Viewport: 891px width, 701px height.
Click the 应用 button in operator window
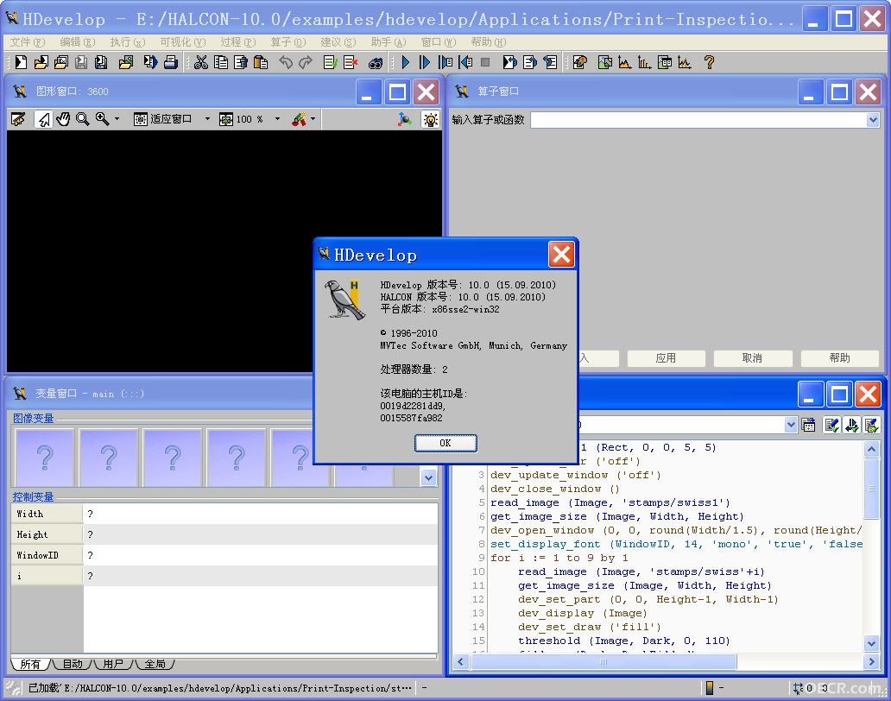tap(666, 358)
